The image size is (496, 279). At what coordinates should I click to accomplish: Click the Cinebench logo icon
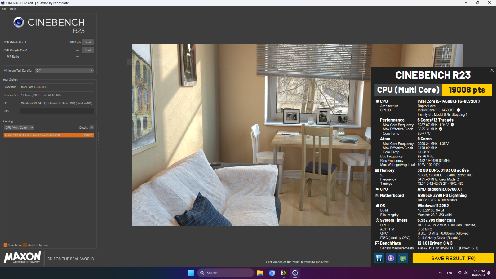pyautogui.click(x=19, y=22)
